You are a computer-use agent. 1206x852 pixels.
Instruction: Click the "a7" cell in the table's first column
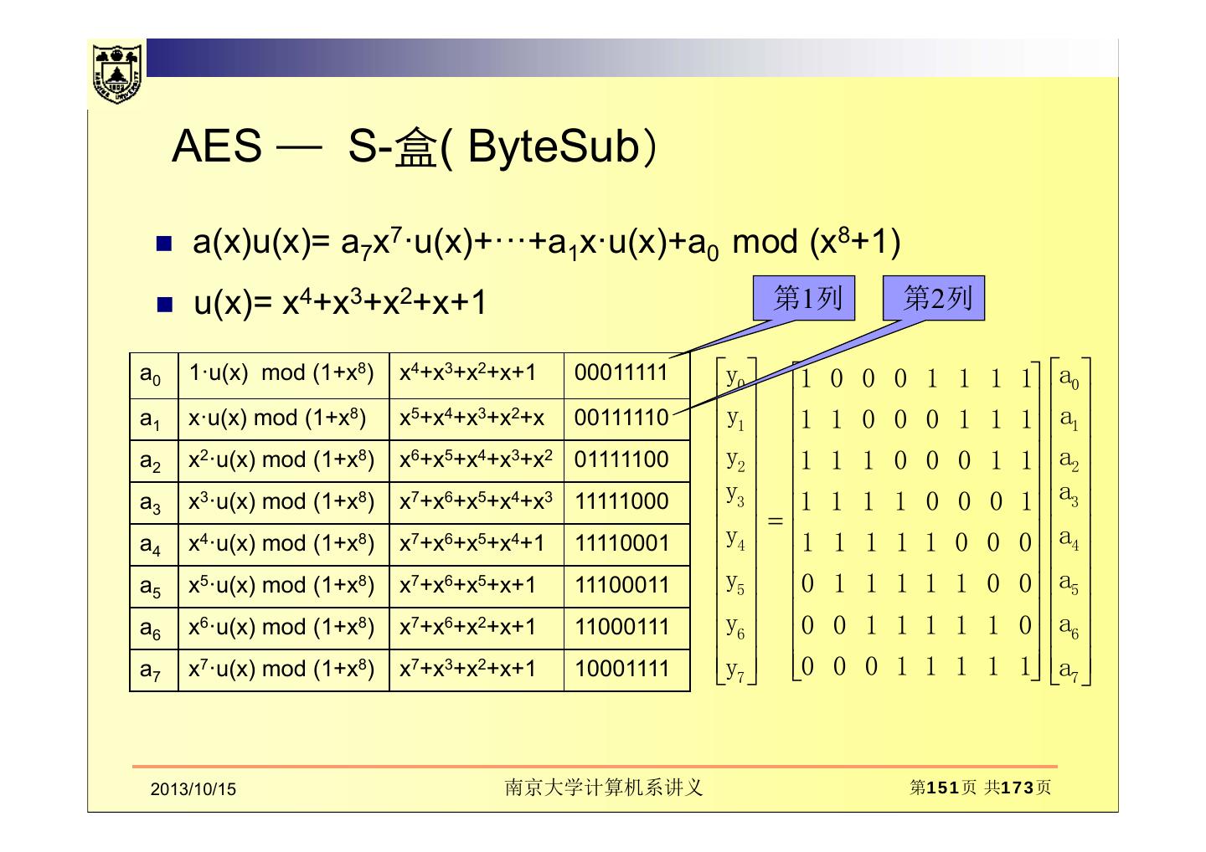(154, 670)
